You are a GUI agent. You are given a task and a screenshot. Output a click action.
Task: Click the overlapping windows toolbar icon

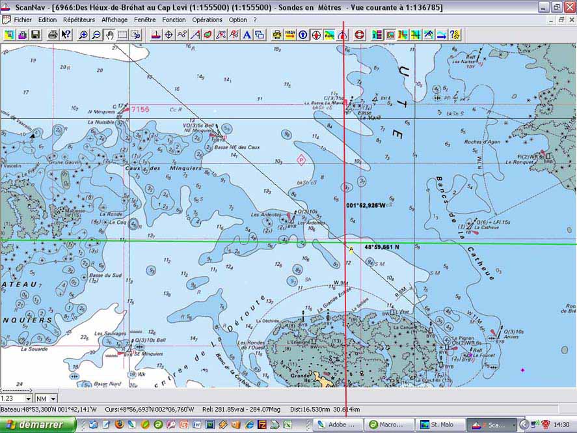pos(260,35)
